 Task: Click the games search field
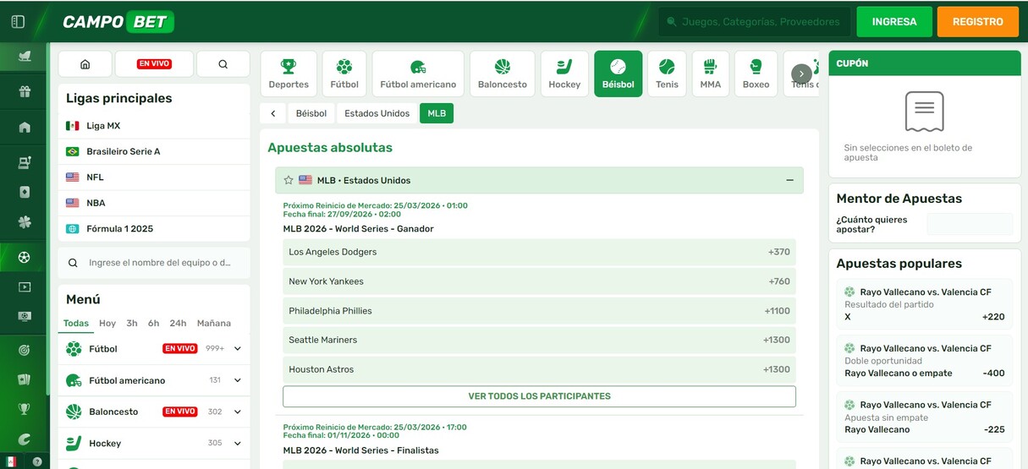click(755, 22)
